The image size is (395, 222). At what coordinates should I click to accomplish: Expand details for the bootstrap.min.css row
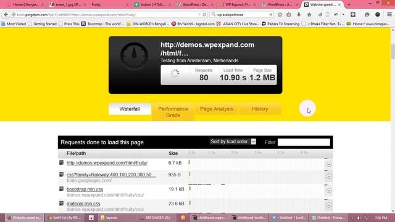[329, 191]
